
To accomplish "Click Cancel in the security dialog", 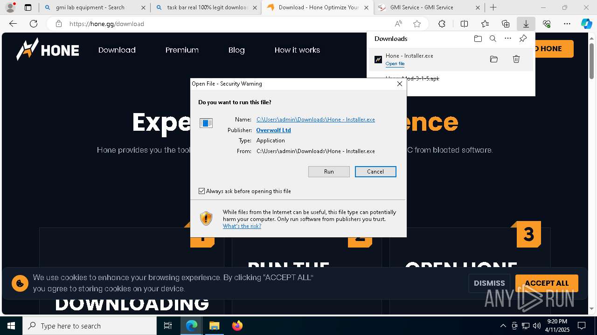I will (375, 172).
